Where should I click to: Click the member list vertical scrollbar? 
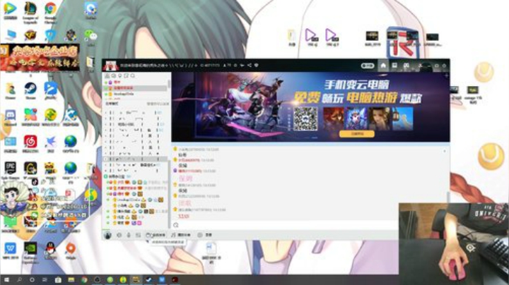click(x=169, y=194)
